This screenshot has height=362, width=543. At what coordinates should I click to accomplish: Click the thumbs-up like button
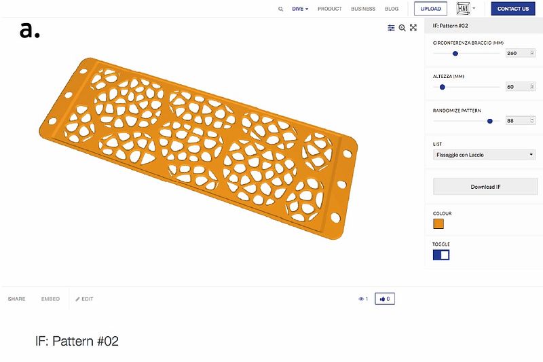pos(385,299)
